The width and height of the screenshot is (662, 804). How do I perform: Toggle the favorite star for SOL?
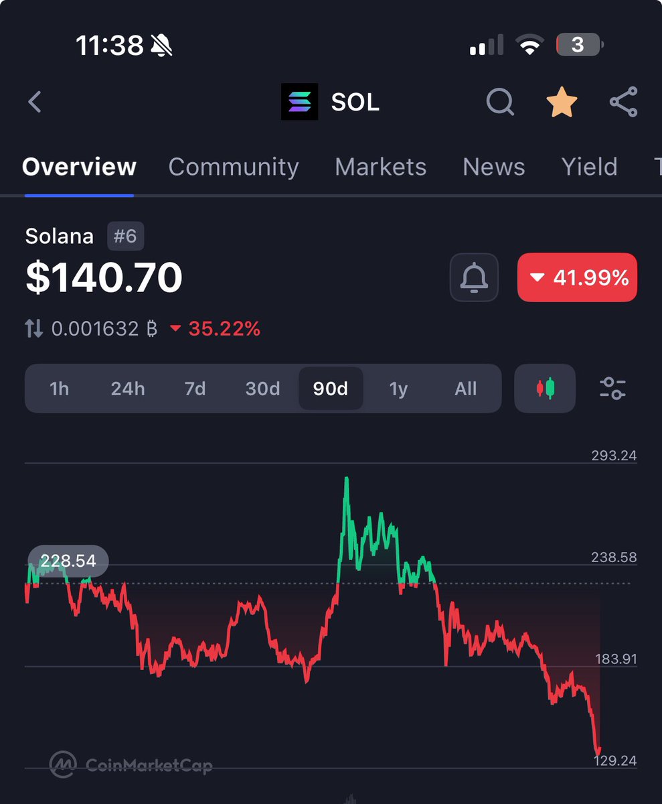[x=562, y=103]
